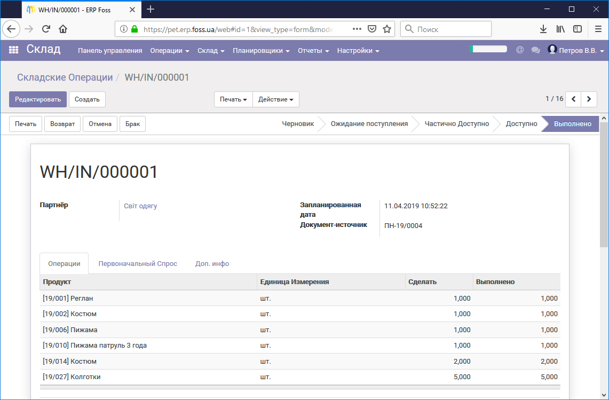Open the Світ одягу partner link
The width and height of the screenshot is (609, 400).
[x=140, y=206]
